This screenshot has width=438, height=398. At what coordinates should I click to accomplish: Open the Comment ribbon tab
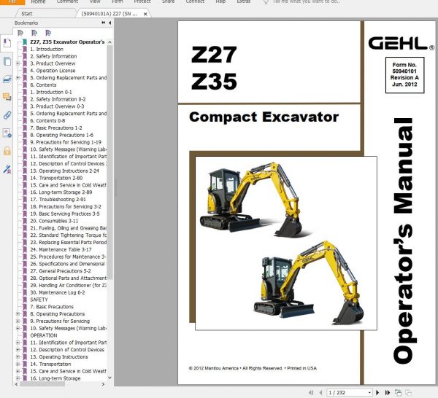[x=67, y=1]
